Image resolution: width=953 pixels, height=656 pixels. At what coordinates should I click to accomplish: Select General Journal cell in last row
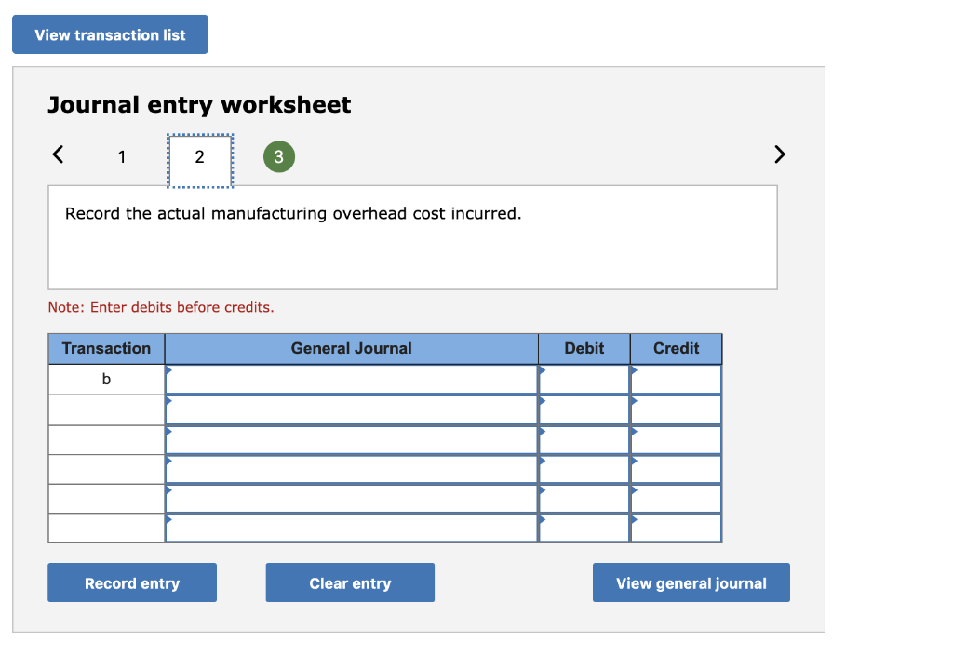[x=351, y=529]
